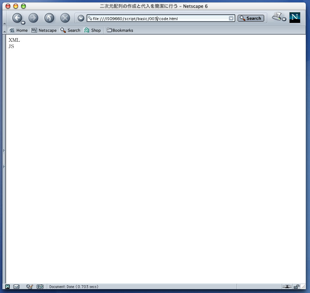Zoom the window with the green button
The image size is (310, 293).
(x=23, y=6)
